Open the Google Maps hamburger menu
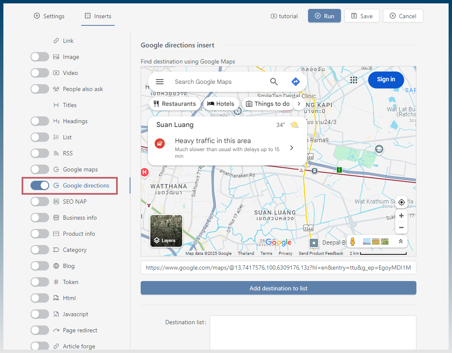The height and width of the screenshot is (353, 452). click(x=159, y=82)
